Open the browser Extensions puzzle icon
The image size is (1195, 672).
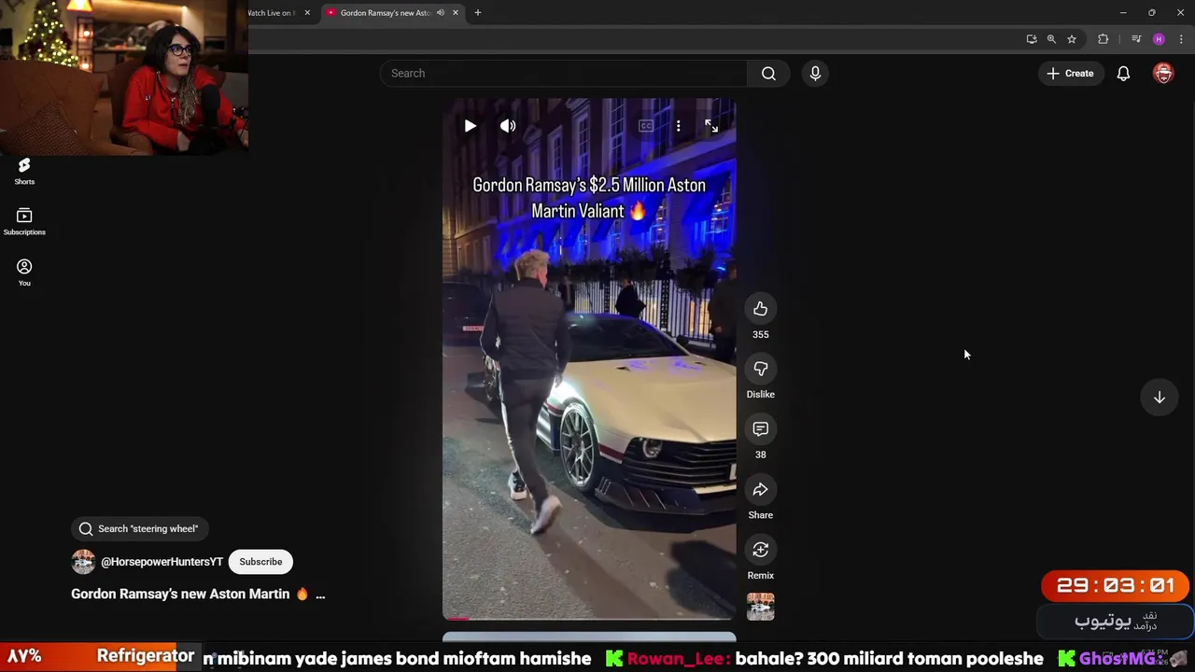pos(1104,39)
